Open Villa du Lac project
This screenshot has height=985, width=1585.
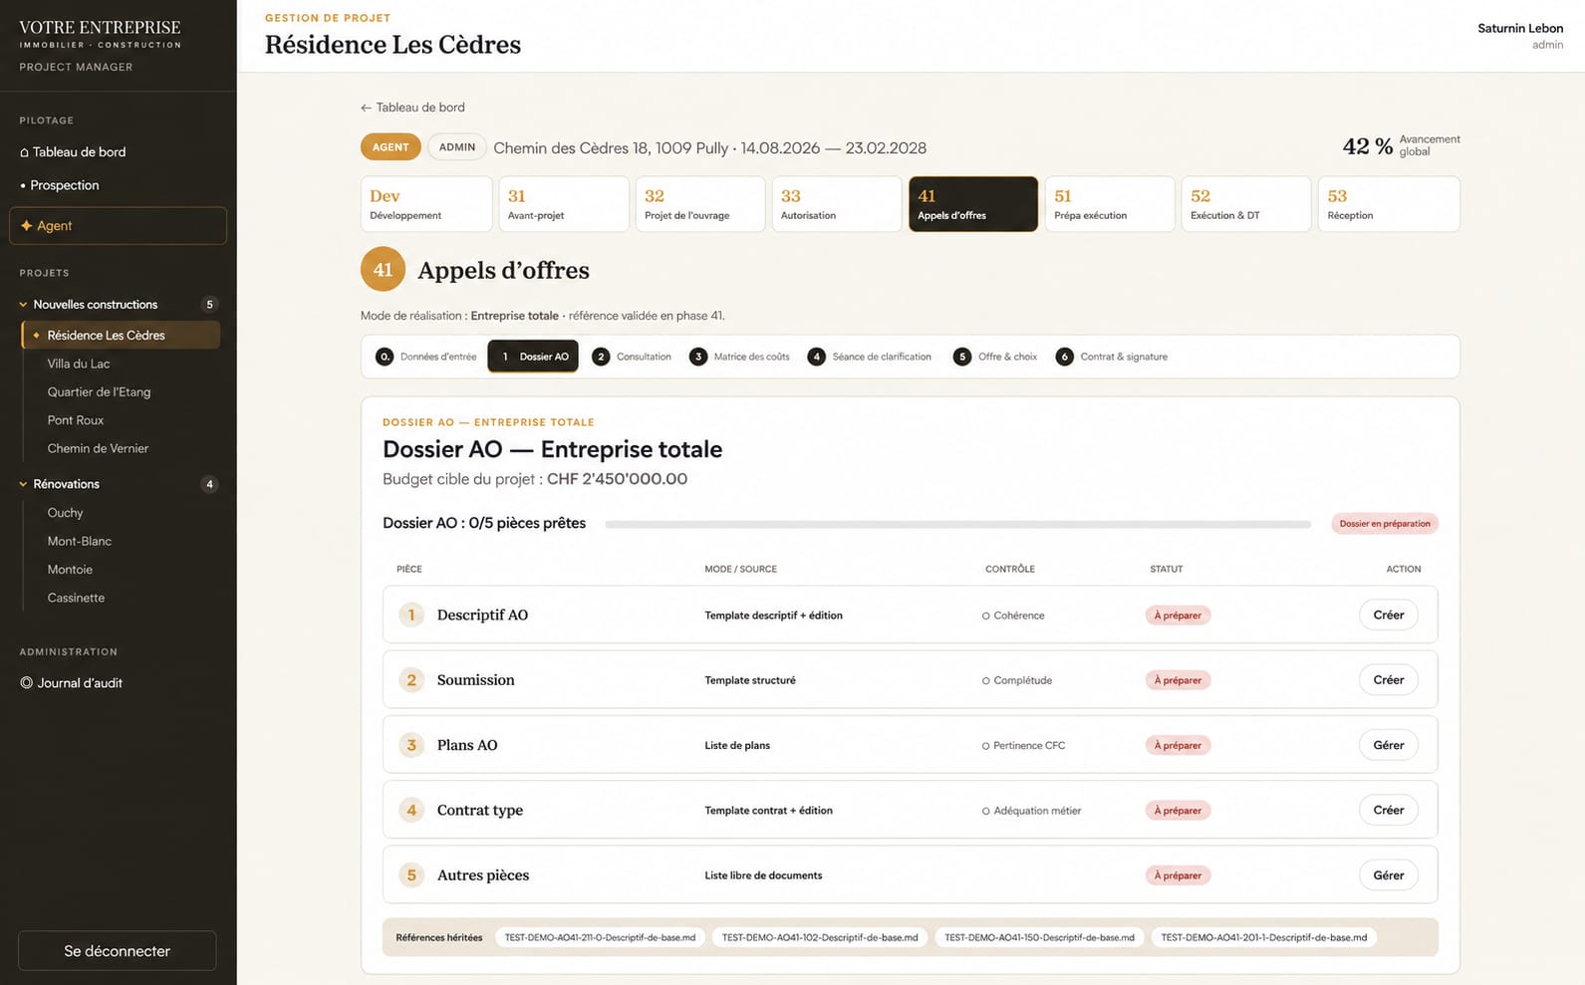(x=79, y=364)
